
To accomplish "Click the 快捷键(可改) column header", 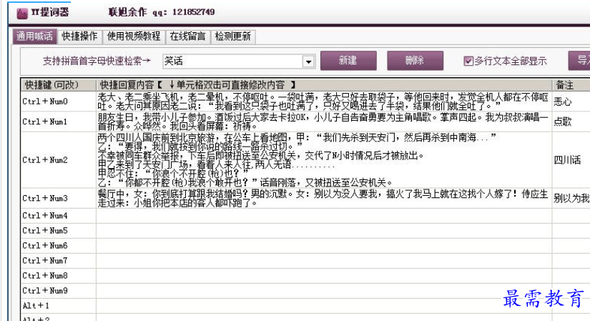I will pyautogui.click(x=59, y=85).
